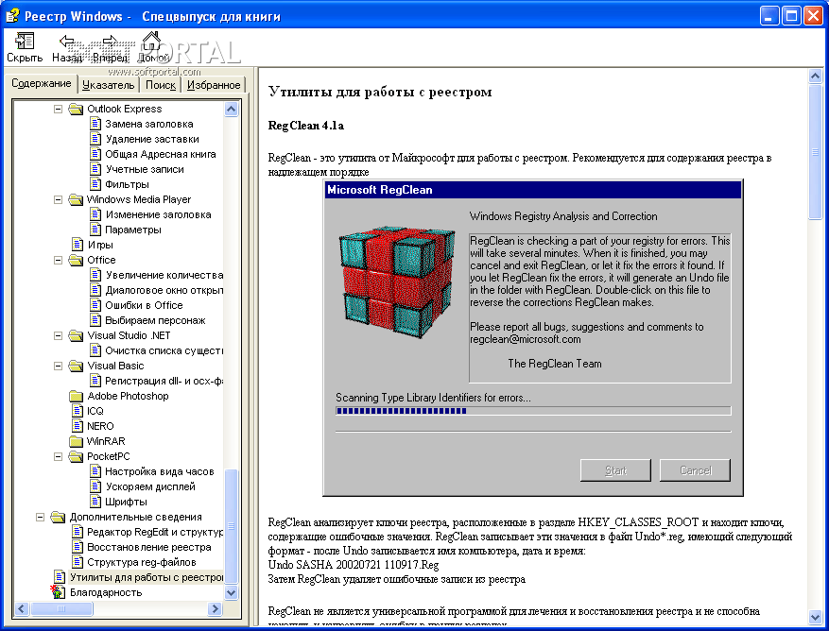Collapse the PocketPC tree node
Screen dimensions: 829x631
coord(59,456)
